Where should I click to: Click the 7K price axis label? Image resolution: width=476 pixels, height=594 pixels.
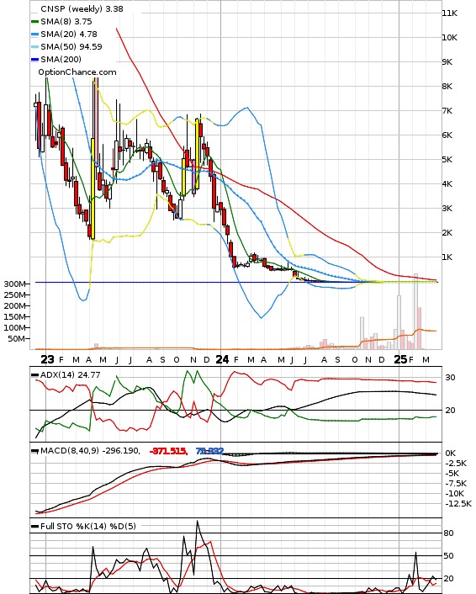[x=447, y=110]
